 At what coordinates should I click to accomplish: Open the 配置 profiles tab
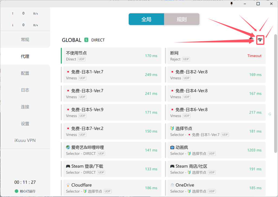pos(25,73)
